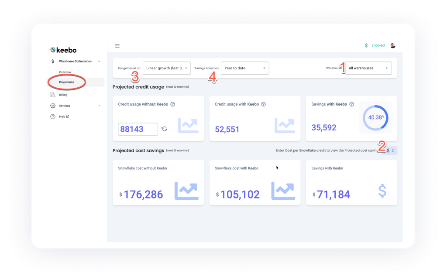
Task: Expand the Settings submenu chevron
Action: coord(99,106)
